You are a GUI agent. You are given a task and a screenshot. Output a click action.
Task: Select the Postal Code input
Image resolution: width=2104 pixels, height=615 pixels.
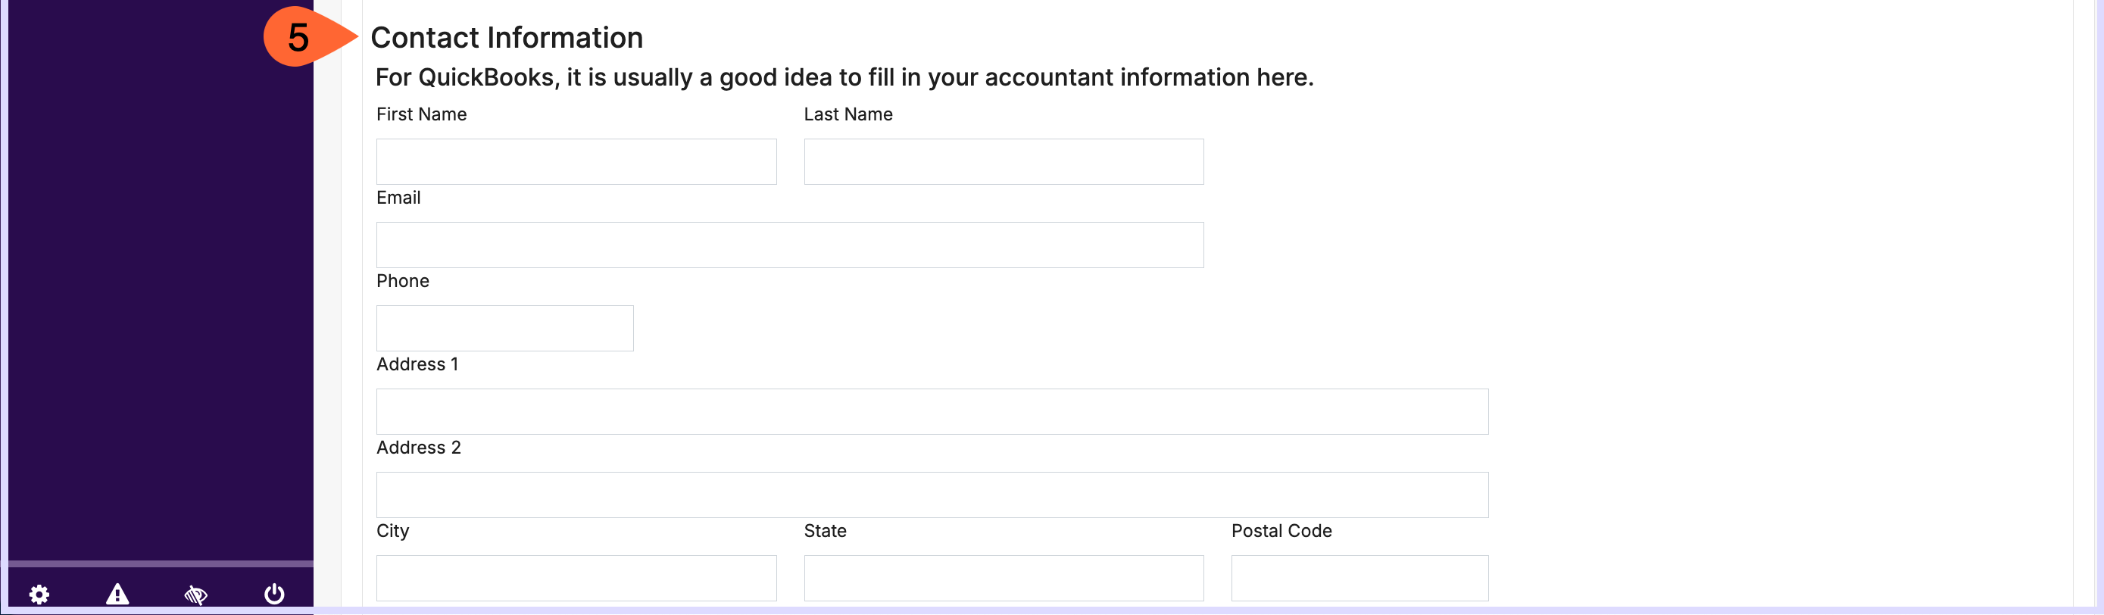tap(1360, 578)
